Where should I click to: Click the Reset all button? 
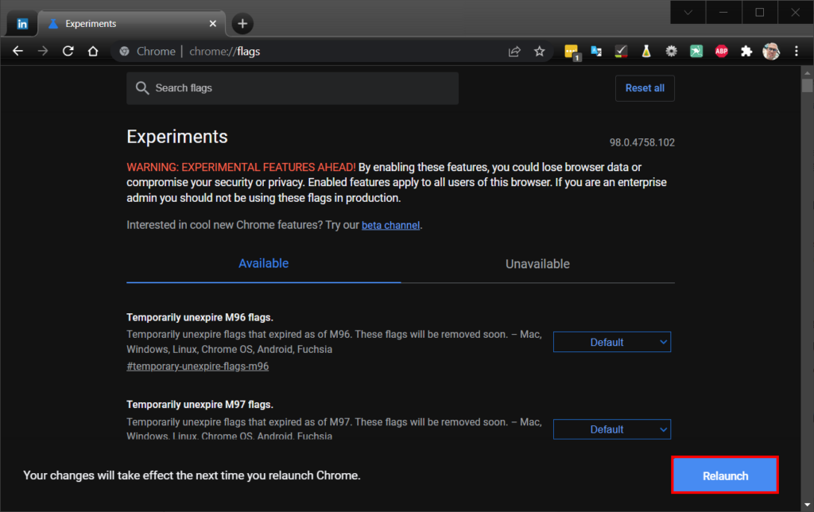pos(645,88)
